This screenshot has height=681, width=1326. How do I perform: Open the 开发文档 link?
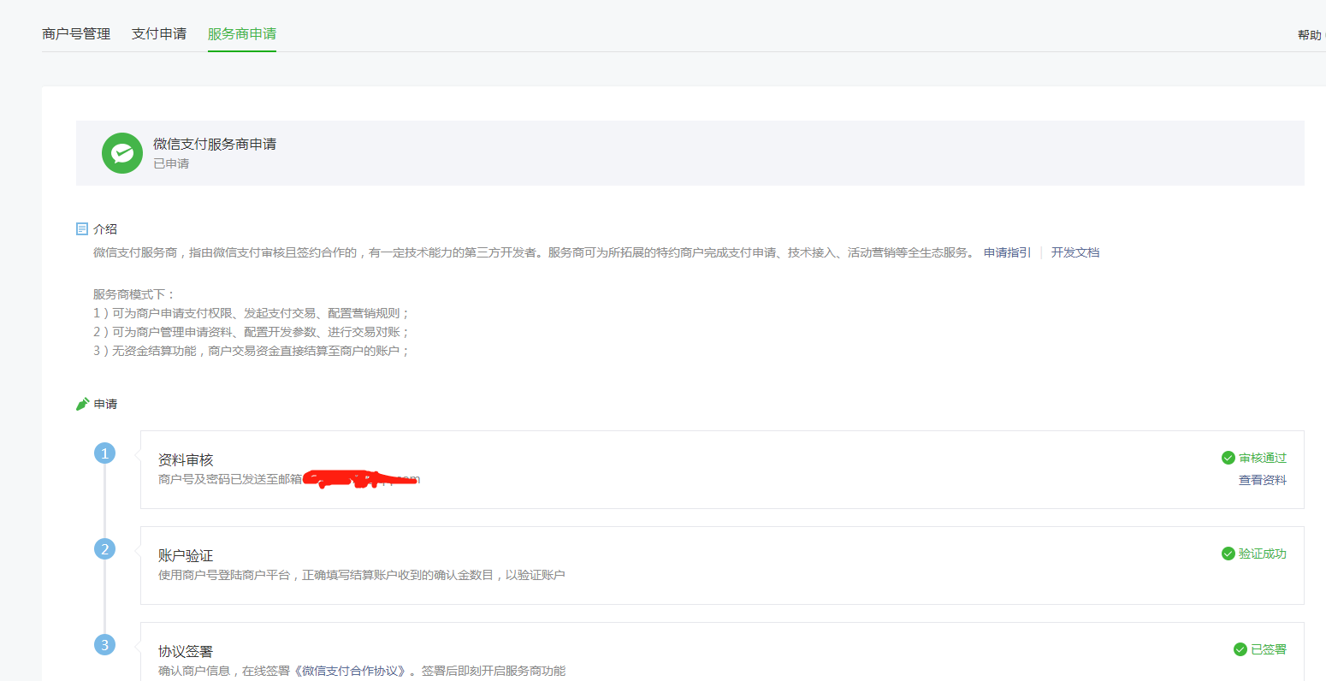pyautogui.click(x=1075, y=252)
